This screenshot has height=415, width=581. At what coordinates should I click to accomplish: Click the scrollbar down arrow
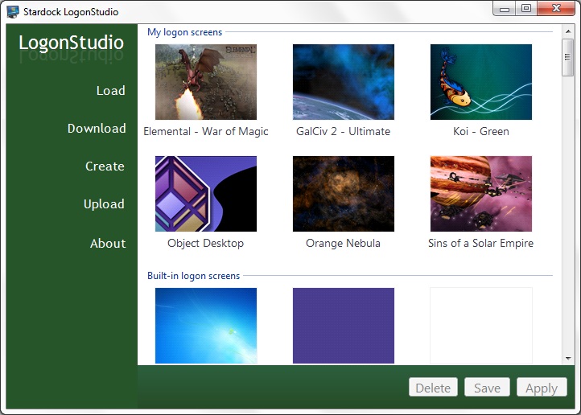tap(568, 359)
